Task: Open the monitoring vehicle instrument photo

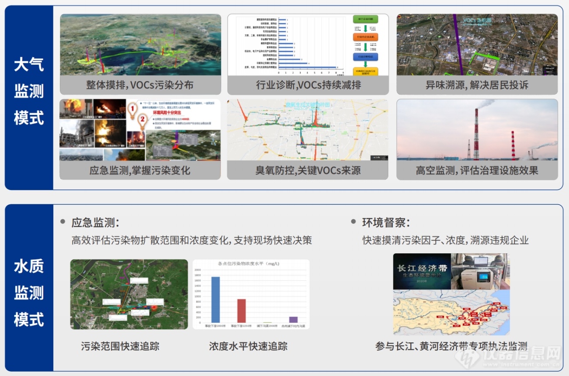Action: [480, 271]
